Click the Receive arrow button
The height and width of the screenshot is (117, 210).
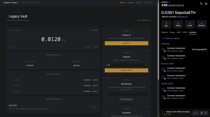point(202,24)
